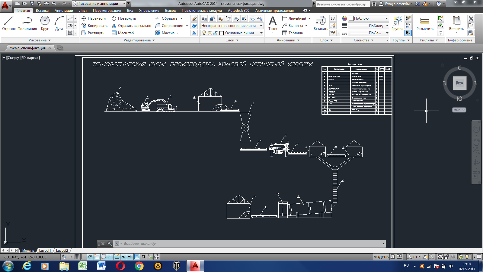Screen dimensions: 483x272
Task: Click the Отразить зеркально tool
Action: (x=131, y=26)
